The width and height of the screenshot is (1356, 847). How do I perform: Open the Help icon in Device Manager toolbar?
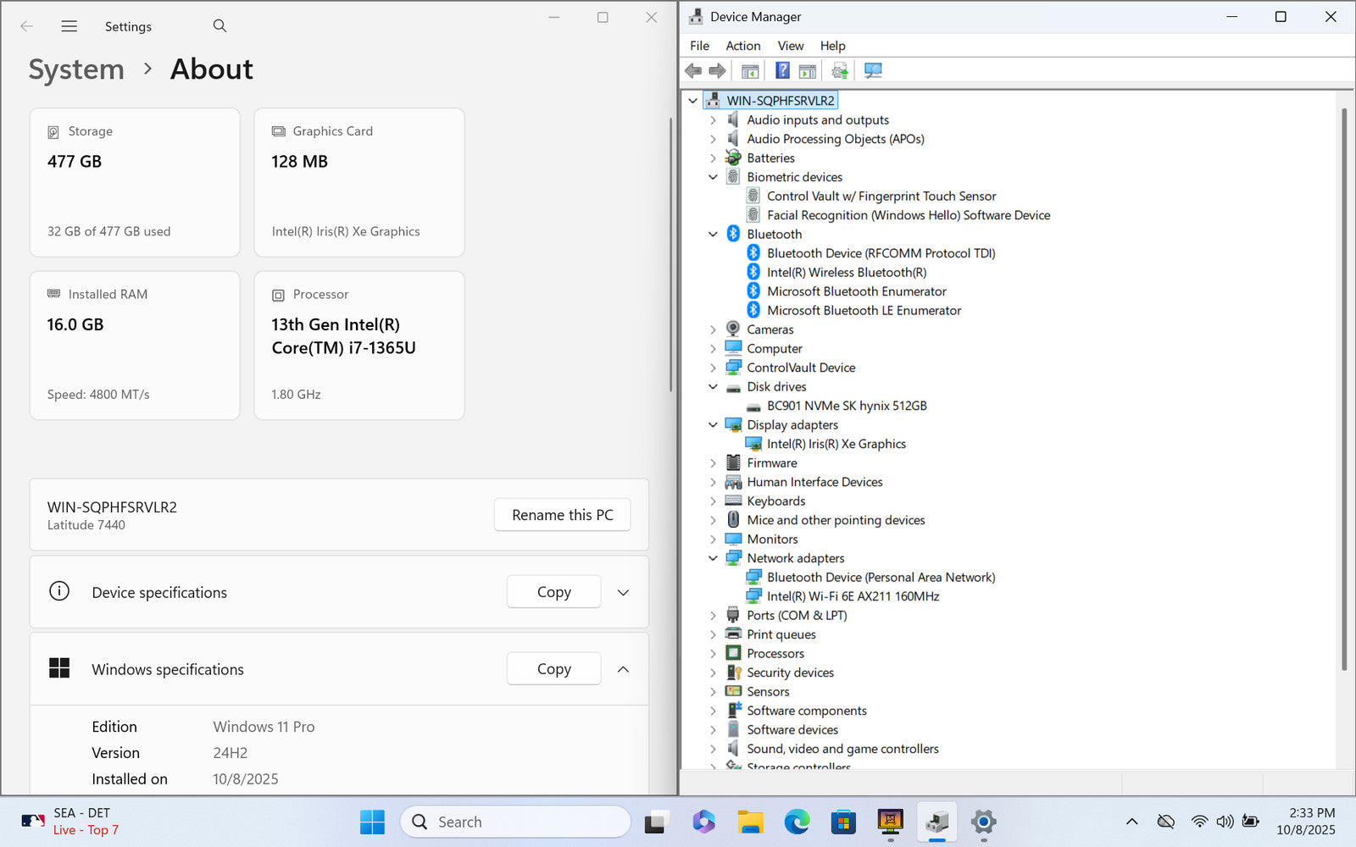(782, 70)
